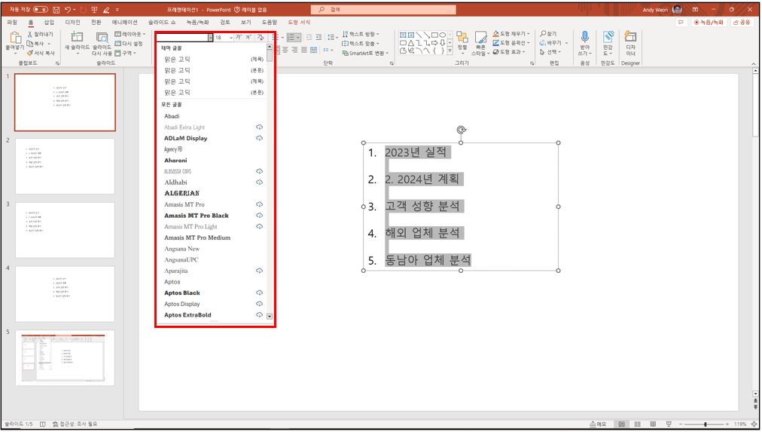Click the clear formatting icon

coord(261,38)
